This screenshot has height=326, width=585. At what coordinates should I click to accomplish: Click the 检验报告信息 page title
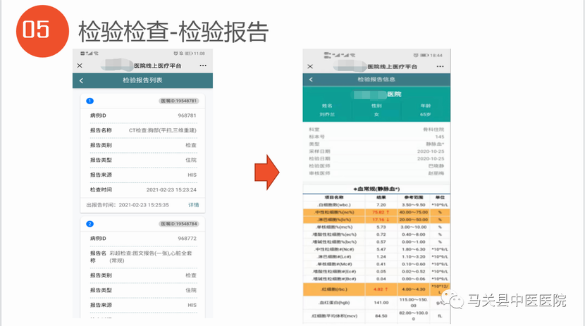coord(376,80)
